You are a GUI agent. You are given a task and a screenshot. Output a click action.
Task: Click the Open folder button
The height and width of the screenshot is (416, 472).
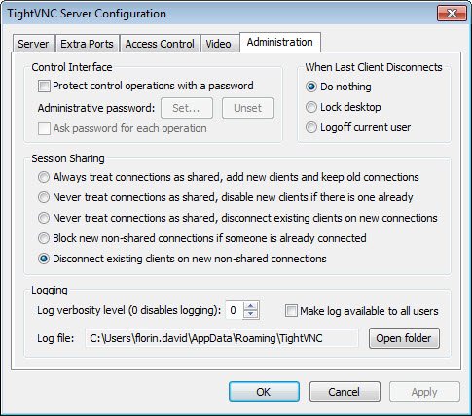pyautogui.click(x=404, y=338)
